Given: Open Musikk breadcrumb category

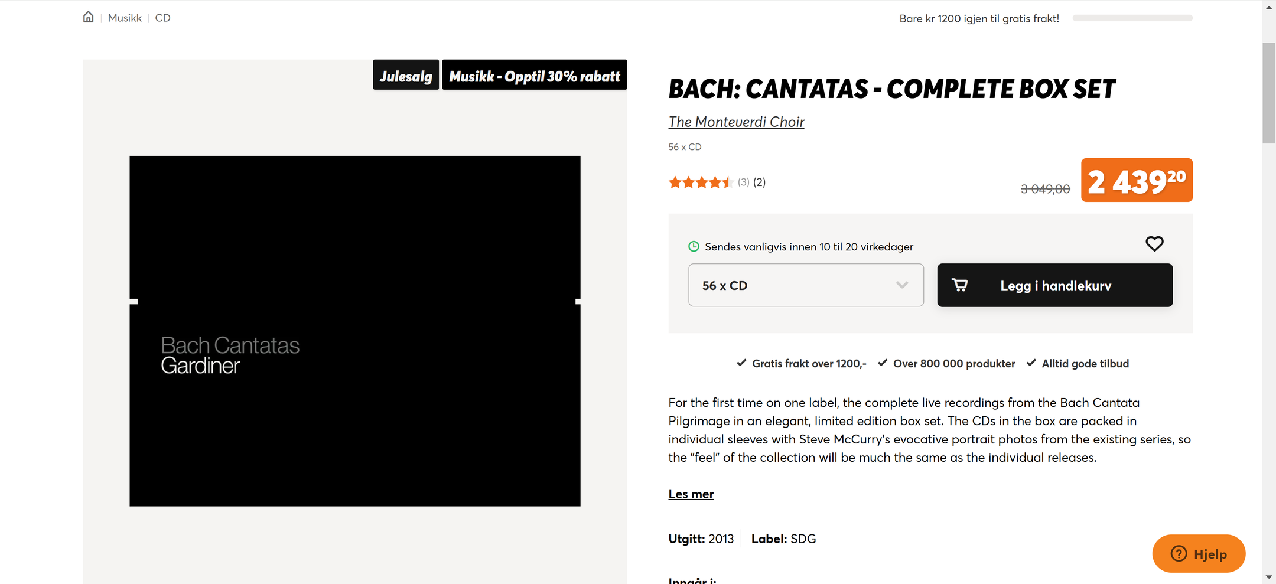Looking at the screenshot, I should click(125, 18).
